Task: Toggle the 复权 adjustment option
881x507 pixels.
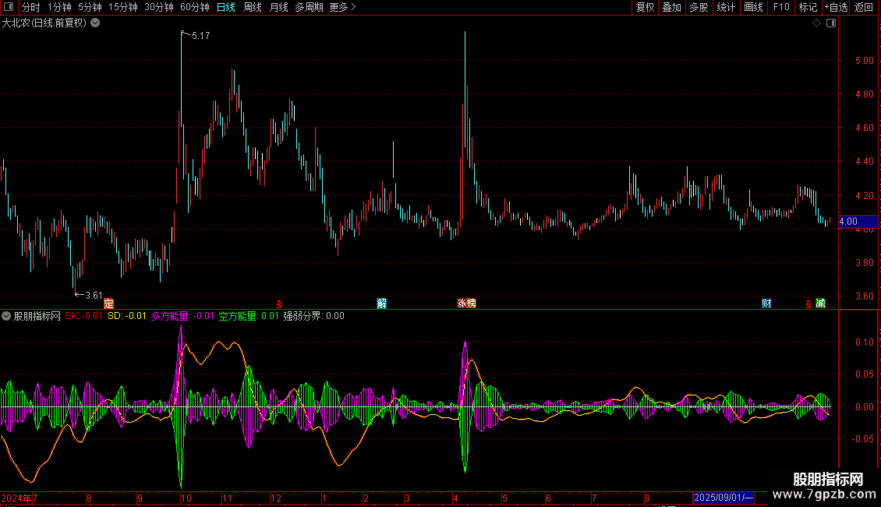Action: coord(645,7)
